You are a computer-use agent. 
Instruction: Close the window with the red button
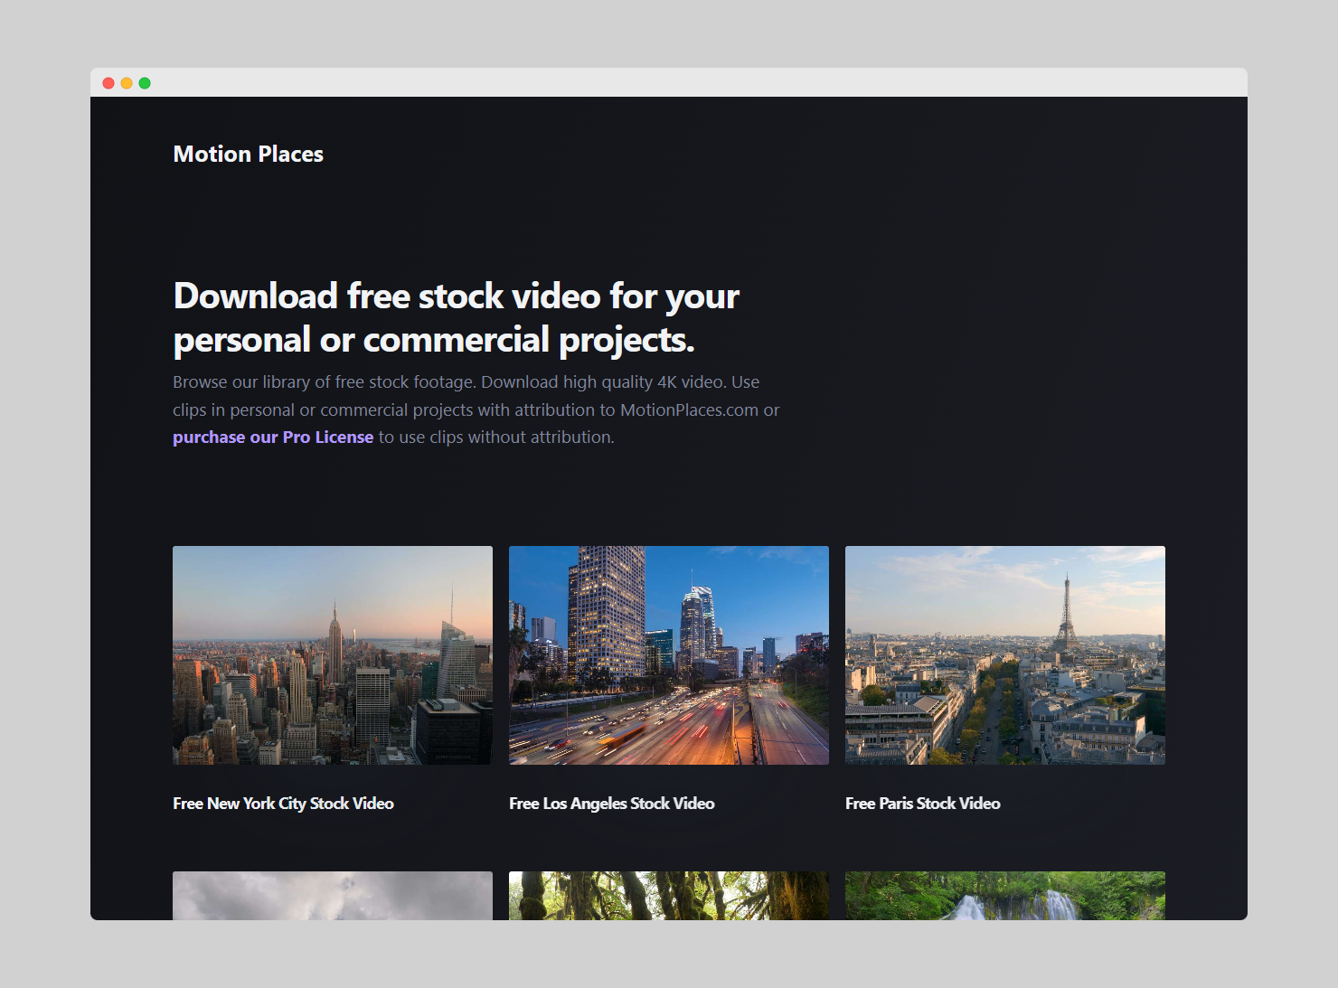108,83
